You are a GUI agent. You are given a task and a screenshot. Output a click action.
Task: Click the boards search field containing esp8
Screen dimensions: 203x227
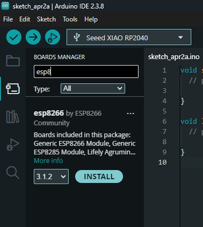point(86,72)
